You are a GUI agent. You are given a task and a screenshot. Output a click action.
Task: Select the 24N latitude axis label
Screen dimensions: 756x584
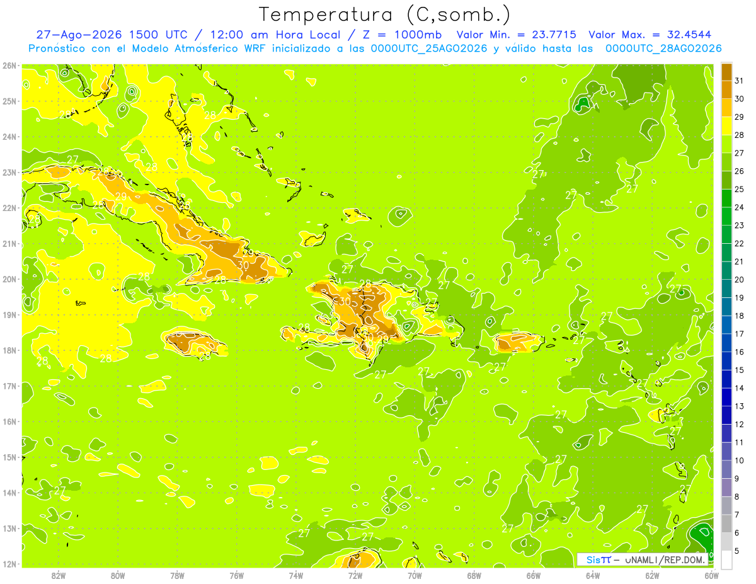[9, 137]
